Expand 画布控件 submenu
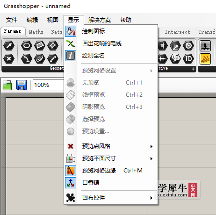216x215 pixels. pyautogui.click(x=111, y=198)
